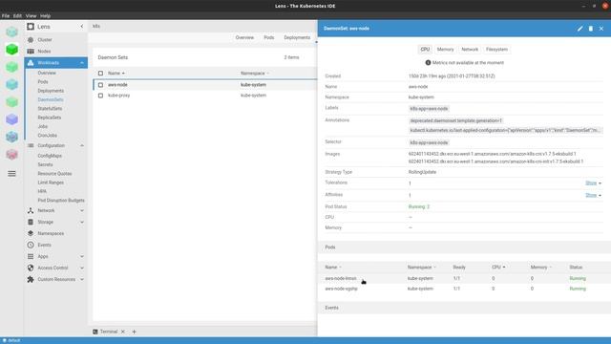Open the File menu
This screenshot has height=344, width=611.
(6, 16)
